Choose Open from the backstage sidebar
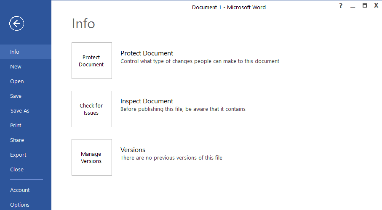Screen dimensions: 382x210 pyautogui.click(x=17, y=81)
